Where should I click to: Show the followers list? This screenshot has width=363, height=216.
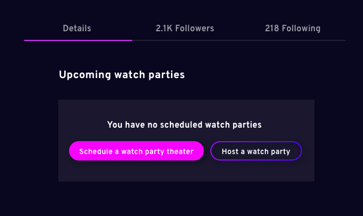point(185,29)
